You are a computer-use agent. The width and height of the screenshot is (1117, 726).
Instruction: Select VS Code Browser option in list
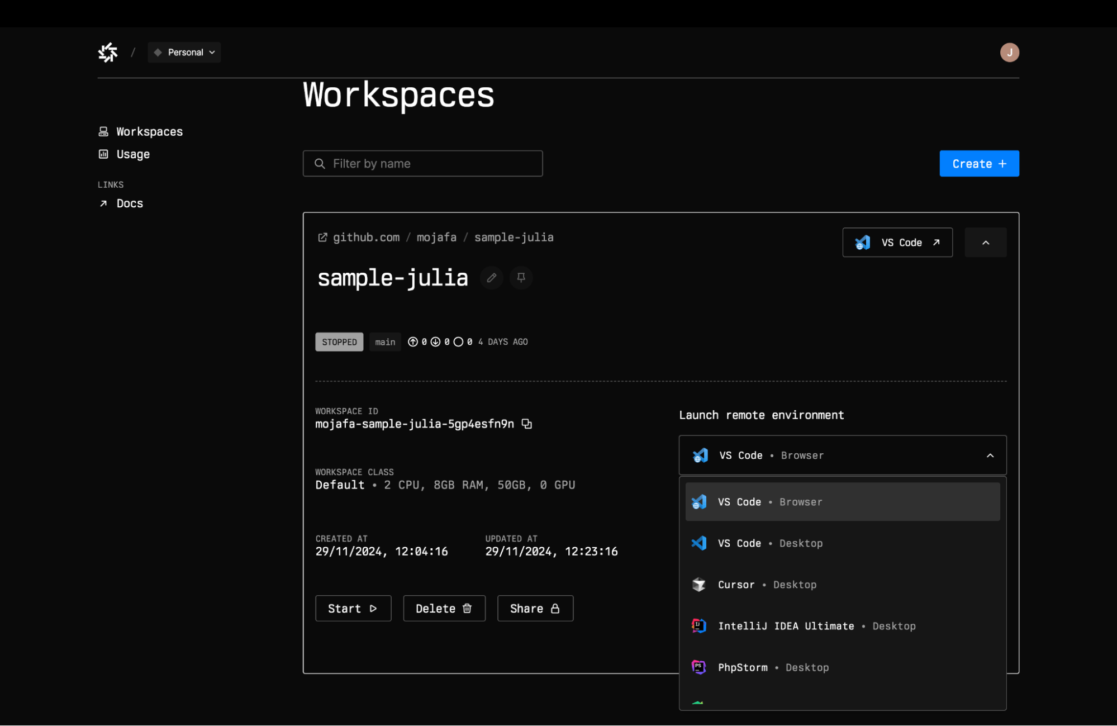pos(843,502)
